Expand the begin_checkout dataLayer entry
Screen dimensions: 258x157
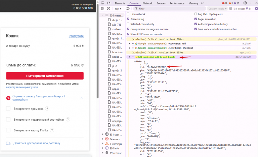129,48
